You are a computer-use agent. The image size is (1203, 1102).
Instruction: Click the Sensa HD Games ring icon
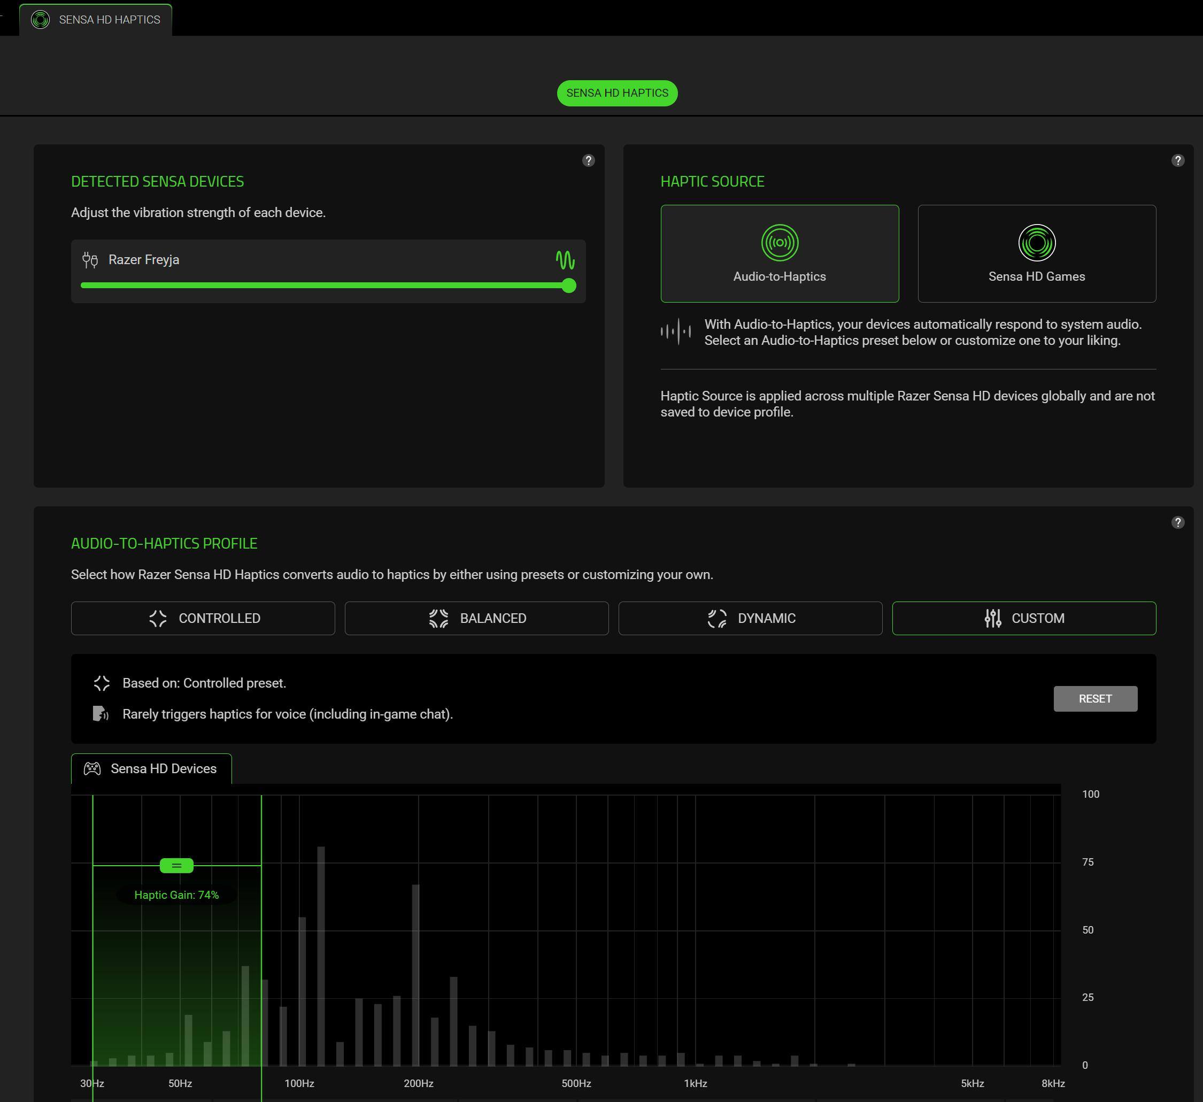(1036, 243)
